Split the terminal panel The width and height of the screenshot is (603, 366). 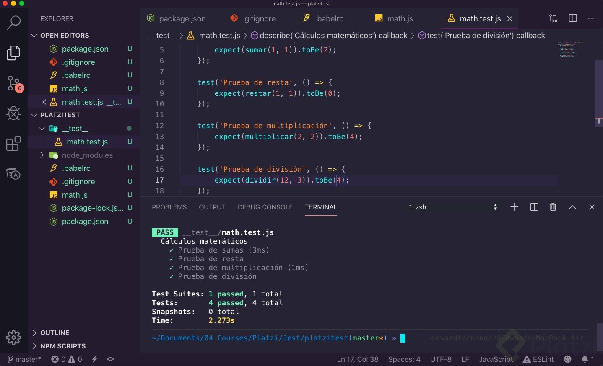click(x=534, y=207)
